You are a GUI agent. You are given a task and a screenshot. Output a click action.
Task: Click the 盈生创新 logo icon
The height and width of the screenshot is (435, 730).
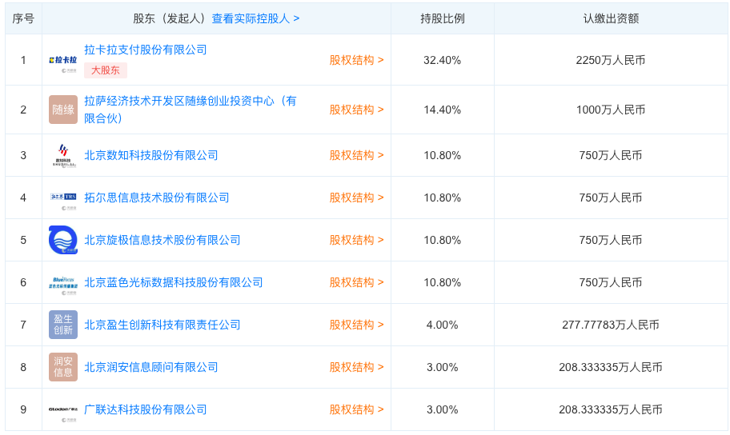point(63,325)
